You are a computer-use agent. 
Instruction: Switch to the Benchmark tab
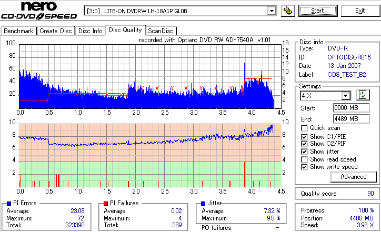(x=18, y=31)
